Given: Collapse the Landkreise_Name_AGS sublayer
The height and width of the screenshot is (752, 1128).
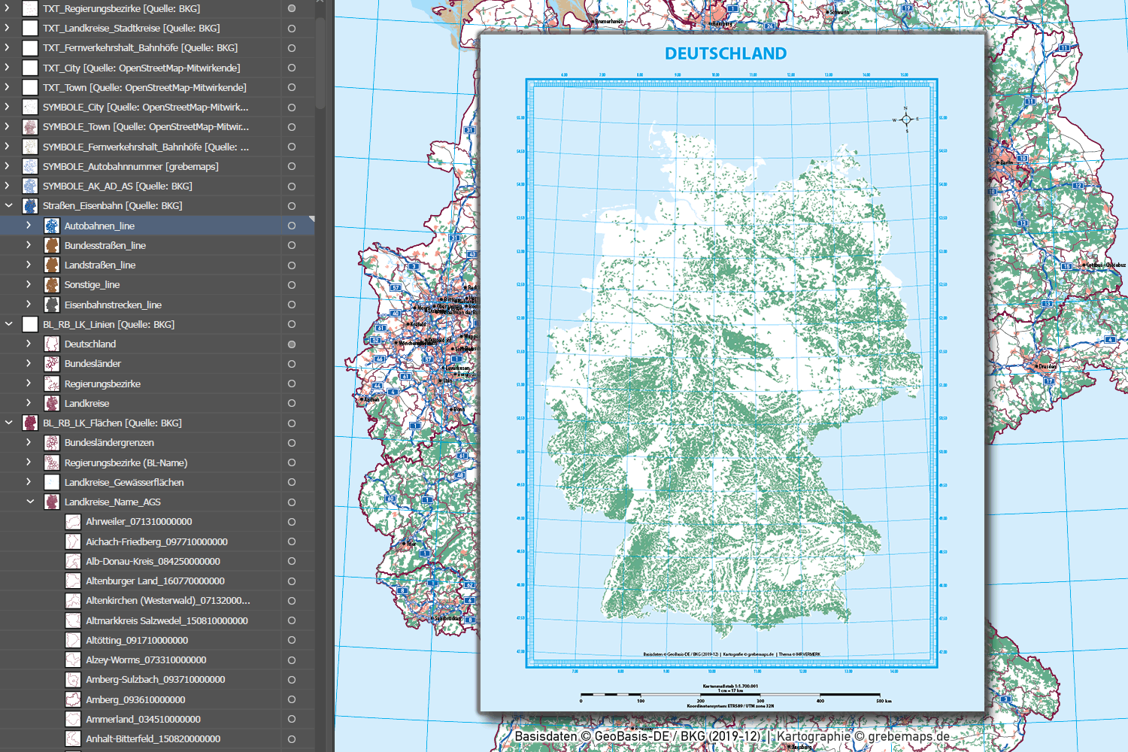Looking at the screenshot, I should click(30, 502).
